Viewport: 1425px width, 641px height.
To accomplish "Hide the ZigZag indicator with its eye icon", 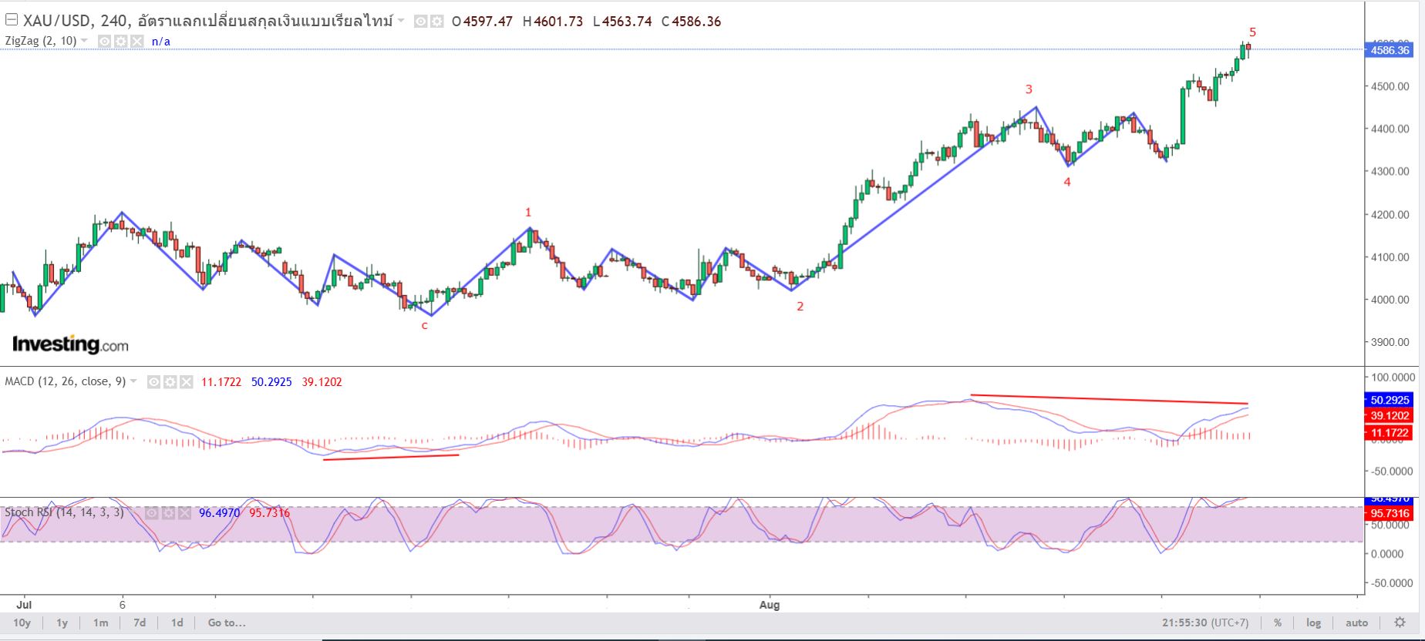I will tap(106, 41).
